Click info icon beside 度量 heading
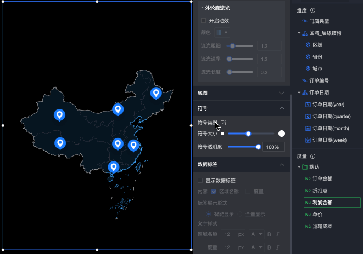363x254 pixels. tap(312, 157)
